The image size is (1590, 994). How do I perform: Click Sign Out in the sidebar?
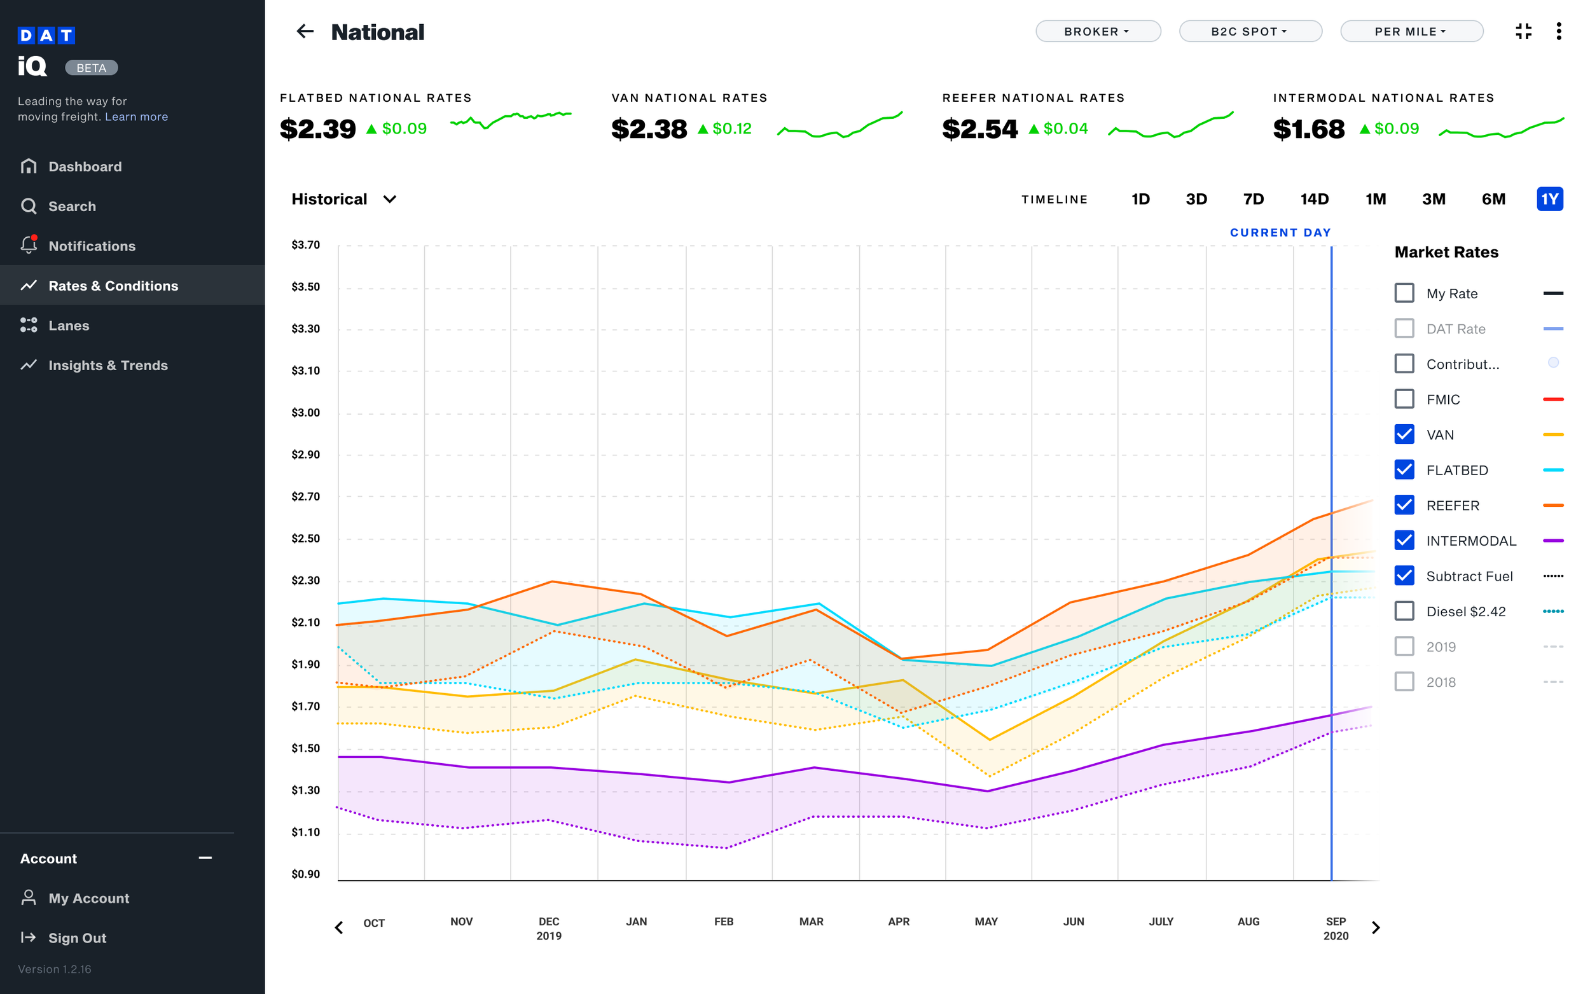point(78,937)
